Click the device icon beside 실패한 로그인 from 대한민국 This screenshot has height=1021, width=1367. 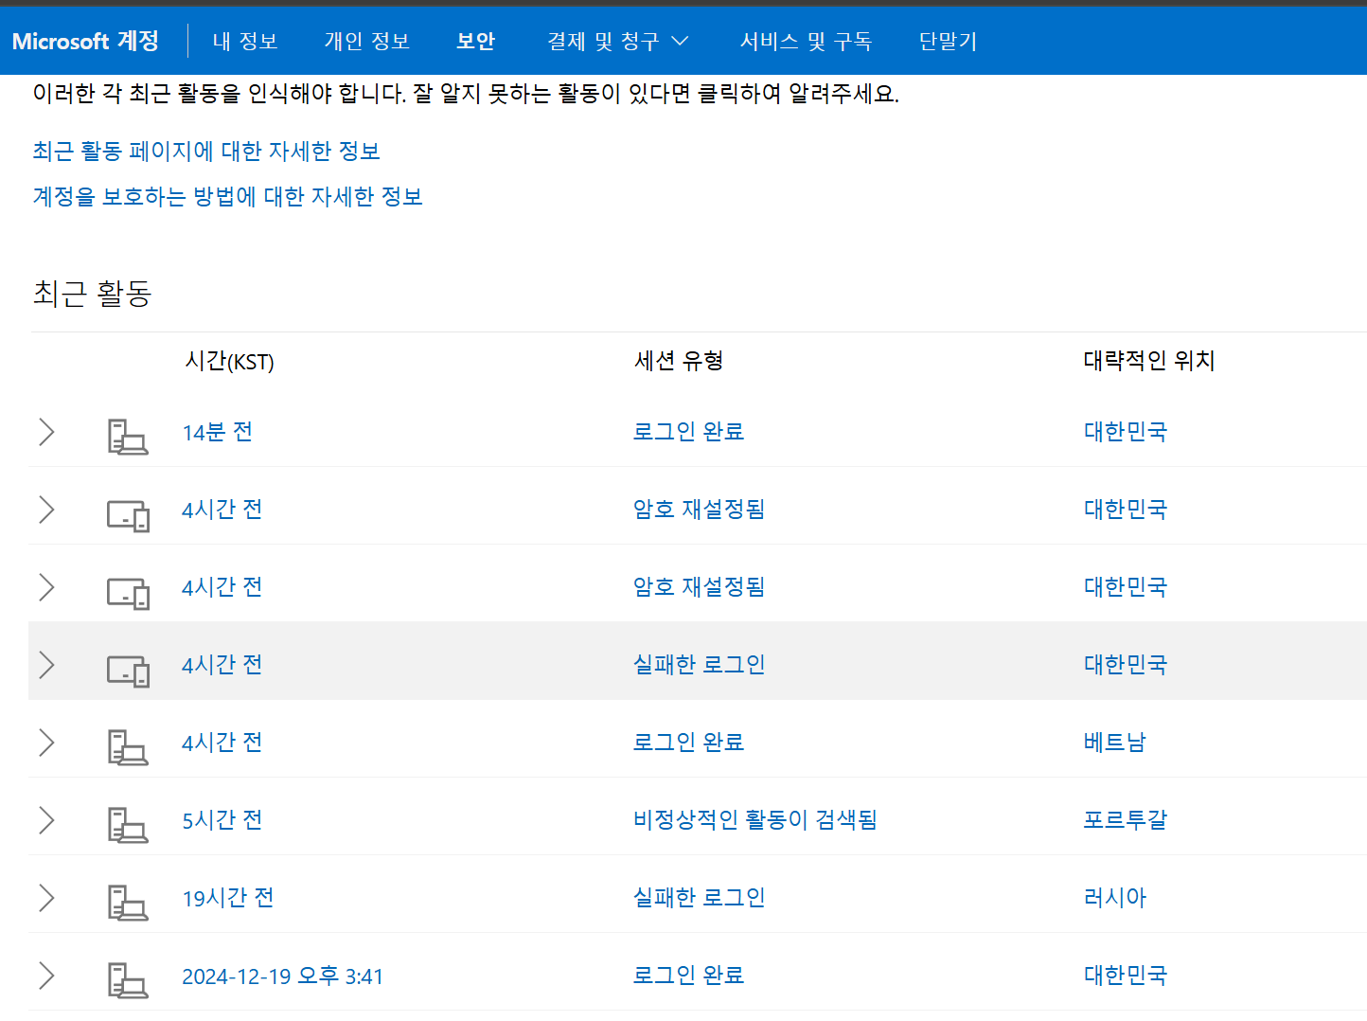pyautogui.click(x=128, y=671)
